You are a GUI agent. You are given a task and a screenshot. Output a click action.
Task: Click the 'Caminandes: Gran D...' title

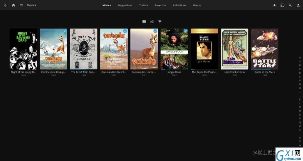point(114,72)
